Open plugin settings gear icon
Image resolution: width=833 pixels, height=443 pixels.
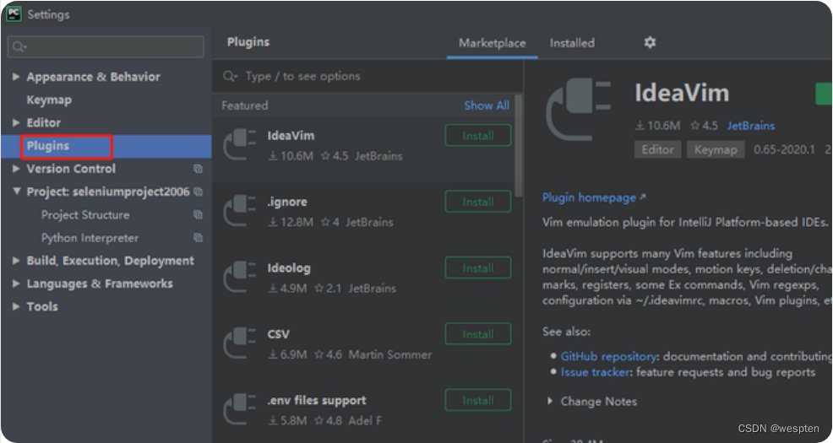[650, 42]
